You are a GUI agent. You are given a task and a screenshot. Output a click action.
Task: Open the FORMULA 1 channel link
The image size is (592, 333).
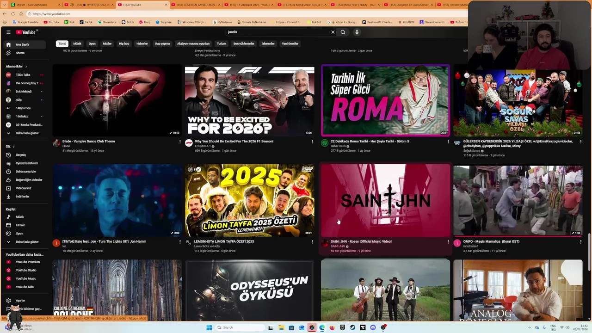click(203, 146)
